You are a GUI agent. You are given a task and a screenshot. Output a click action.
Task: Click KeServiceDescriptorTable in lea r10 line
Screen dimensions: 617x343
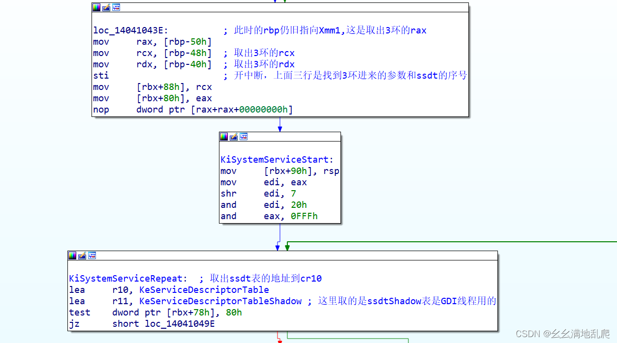click(x=204, y=290)
